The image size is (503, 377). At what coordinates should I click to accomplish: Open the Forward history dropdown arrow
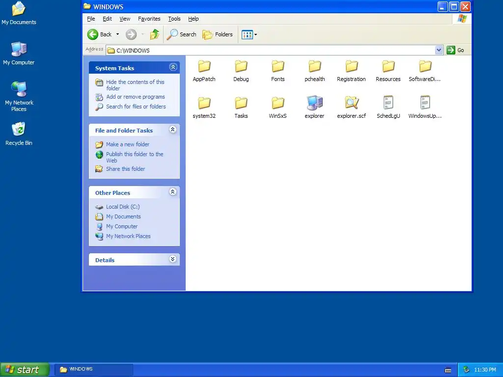tap(142, 34)
